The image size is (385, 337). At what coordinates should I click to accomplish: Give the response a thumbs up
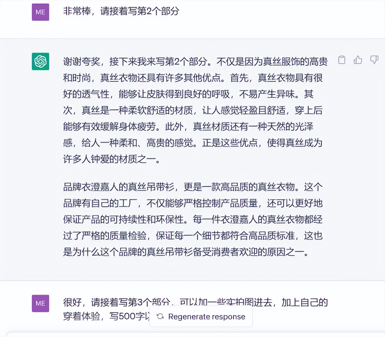pos(358,60)
